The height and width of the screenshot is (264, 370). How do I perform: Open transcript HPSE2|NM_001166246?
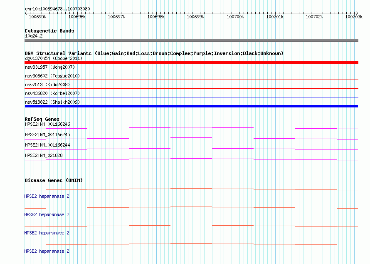click(47, 125)
